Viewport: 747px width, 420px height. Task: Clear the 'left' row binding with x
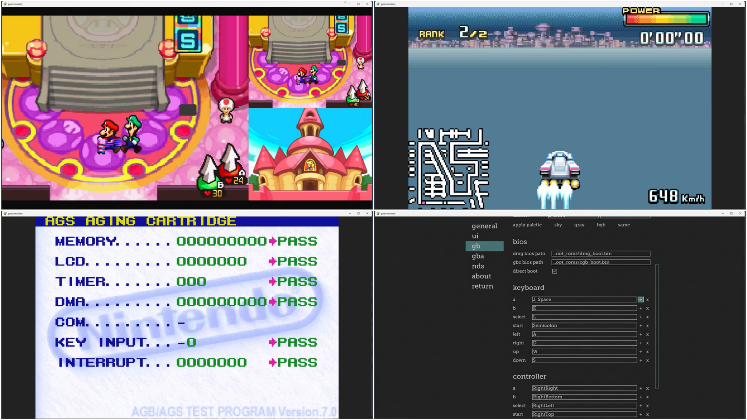pos(647,334)
